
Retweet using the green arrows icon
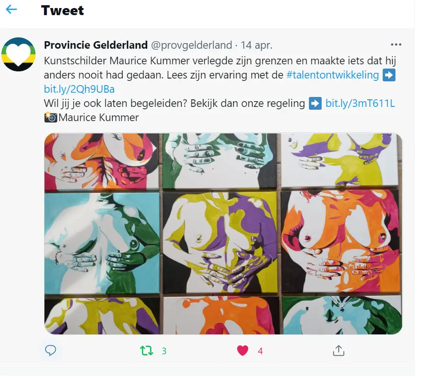tap(147, 350)
